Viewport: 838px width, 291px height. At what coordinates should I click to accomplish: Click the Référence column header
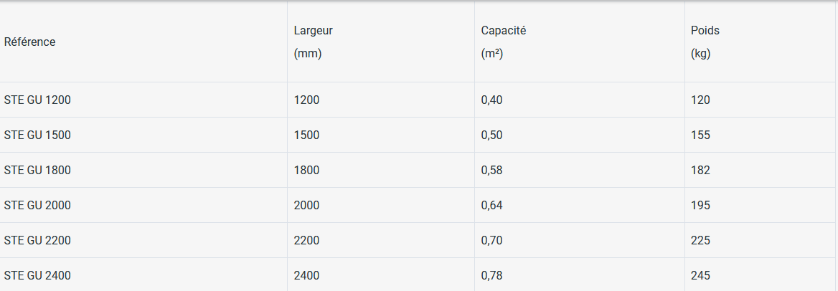click(30, 42)
